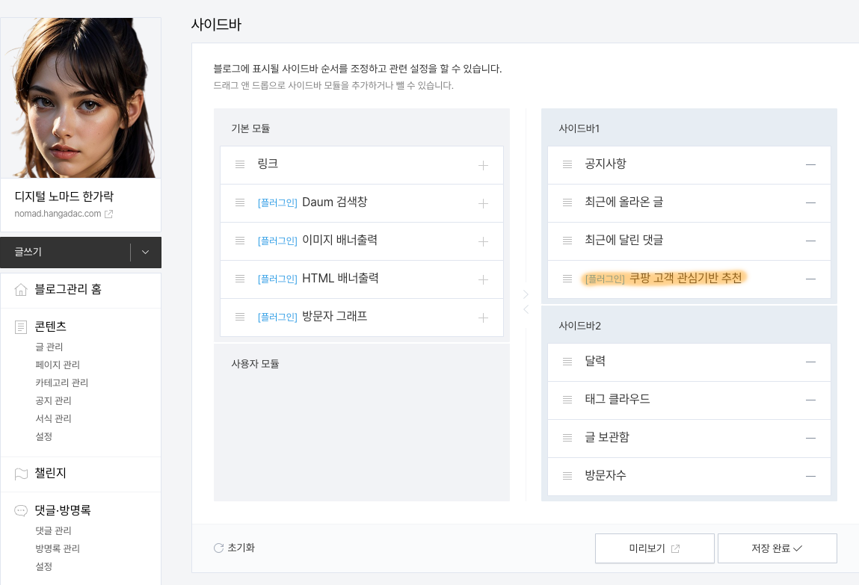Add 이미지 배너출력 using the plus icon
The height and width of the screenshot is (585, 859).
483,241
